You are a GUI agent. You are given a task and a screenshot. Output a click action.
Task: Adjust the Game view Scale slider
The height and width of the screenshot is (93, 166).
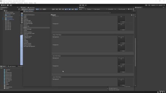(113, 9)
